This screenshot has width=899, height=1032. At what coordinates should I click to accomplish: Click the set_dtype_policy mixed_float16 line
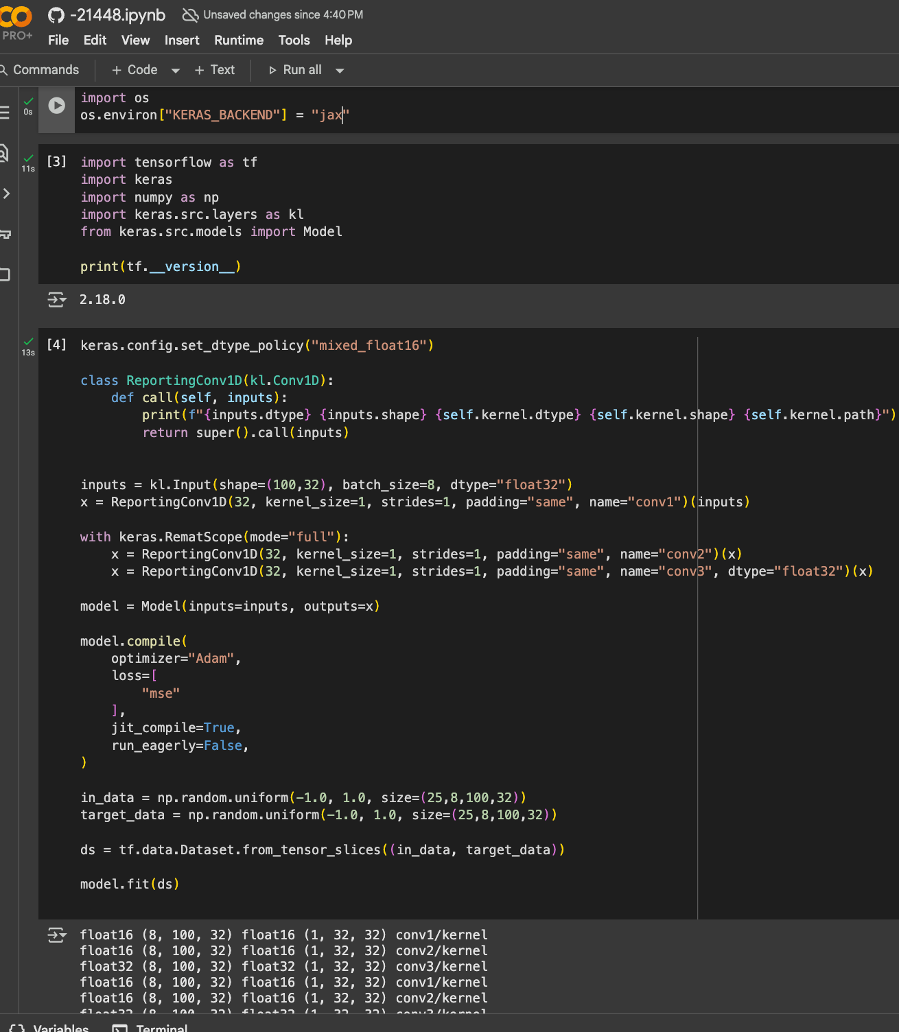tap(257, 345)
